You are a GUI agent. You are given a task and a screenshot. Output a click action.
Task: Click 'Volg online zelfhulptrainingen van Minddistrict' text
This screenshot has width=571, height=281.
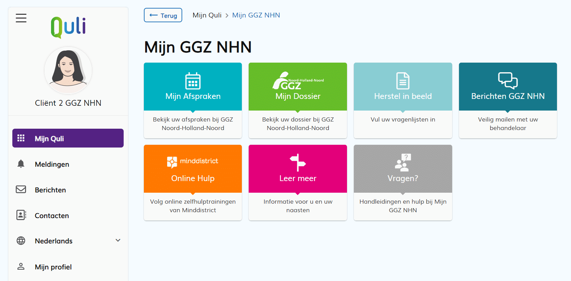193,206
